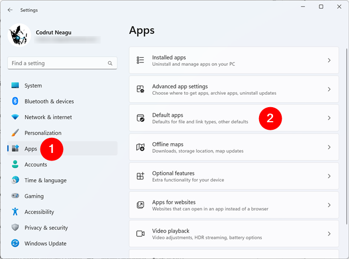
Task: Click the Apps sidebar icon
Action: 15,148
